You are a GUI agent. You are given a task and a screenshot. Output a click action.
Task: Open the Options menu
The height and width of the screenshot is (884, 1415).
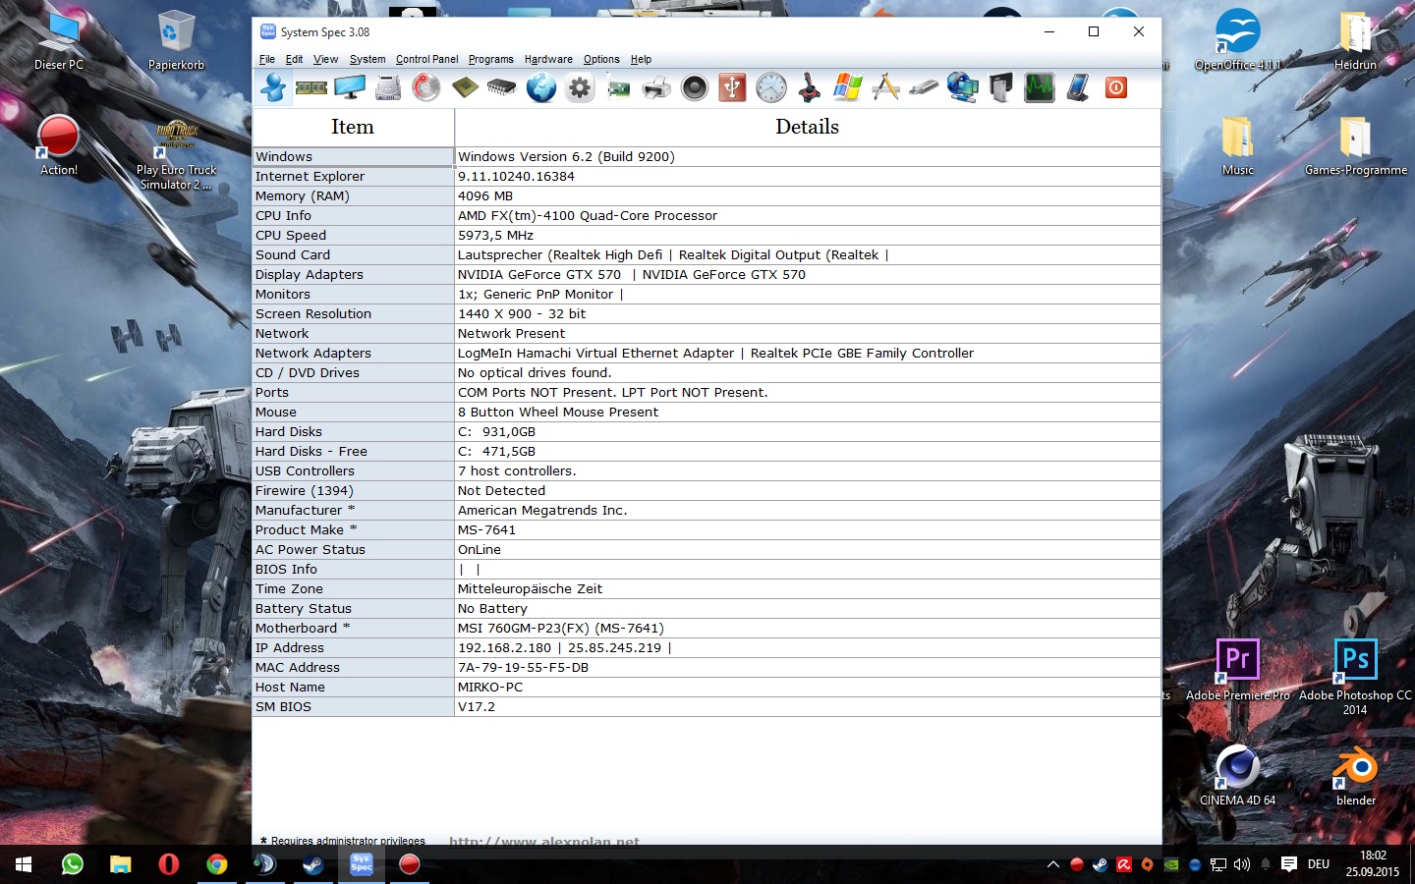(x=601, y=59)
